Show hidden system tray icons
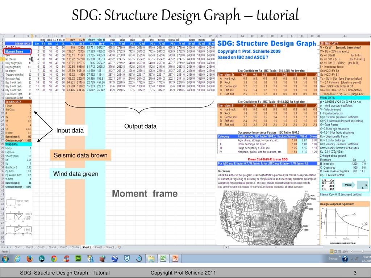 [x=351, y=259]
